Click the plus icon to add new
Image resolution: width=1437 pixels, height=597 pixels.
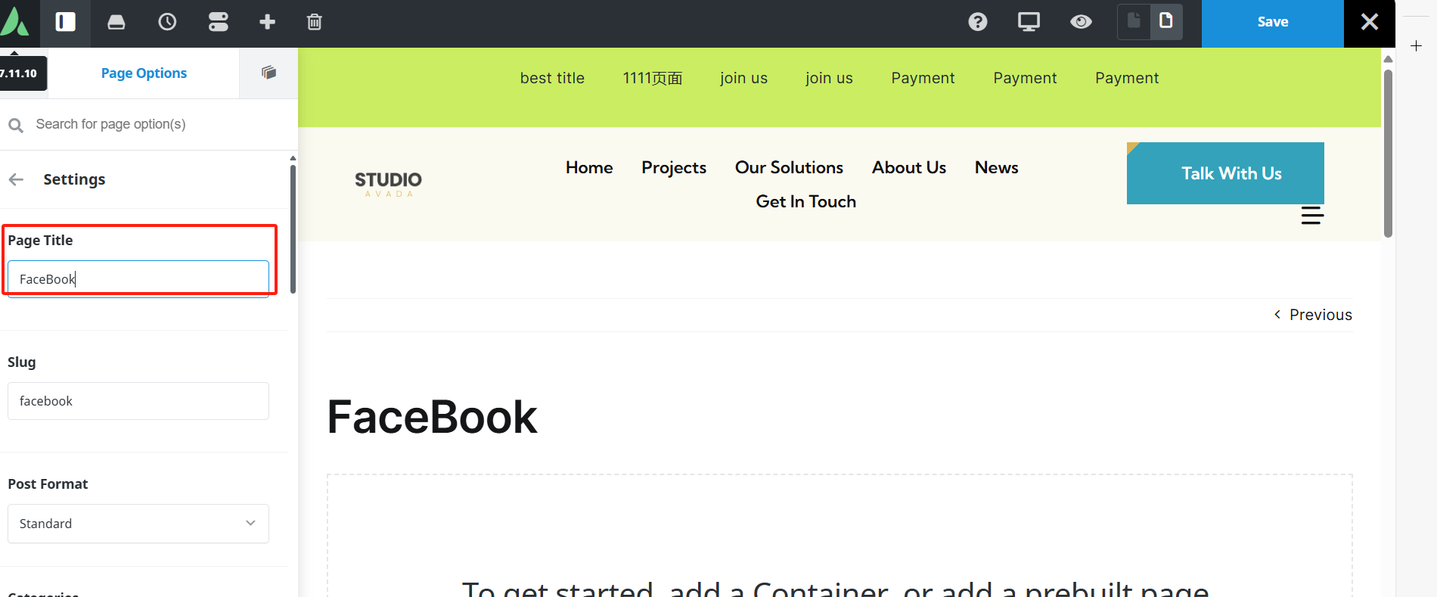tap(267, 22)
